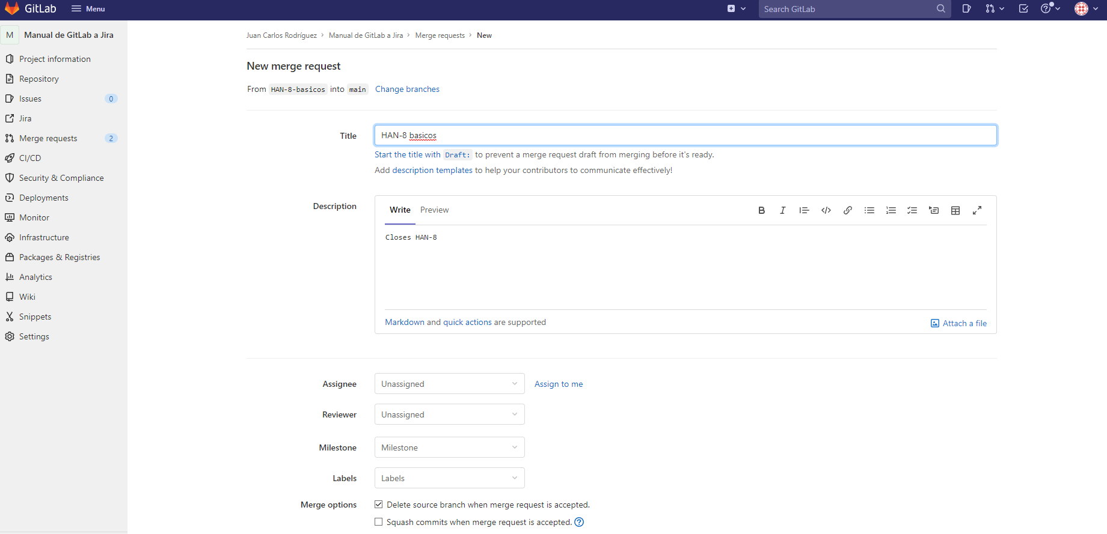Click the search magnifier icon
1107x534 pixels.
click(x=941, y=9)
